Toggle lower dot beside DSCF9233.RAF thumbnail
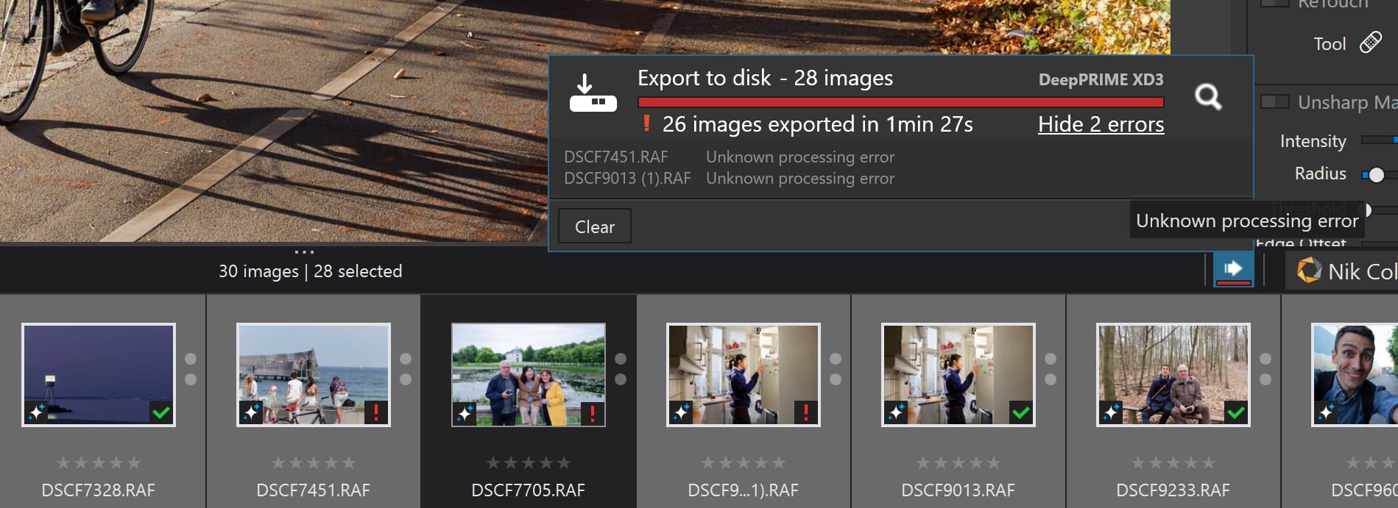This screenshot has height=508, width=1398. pyautogui.click(x=1265, y=379)
